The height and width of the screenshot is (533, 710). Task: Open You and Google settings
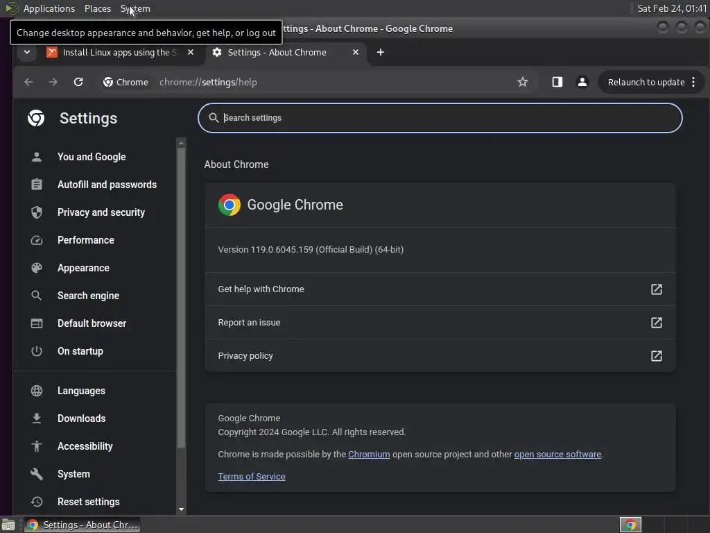click(x=92, y=157)
